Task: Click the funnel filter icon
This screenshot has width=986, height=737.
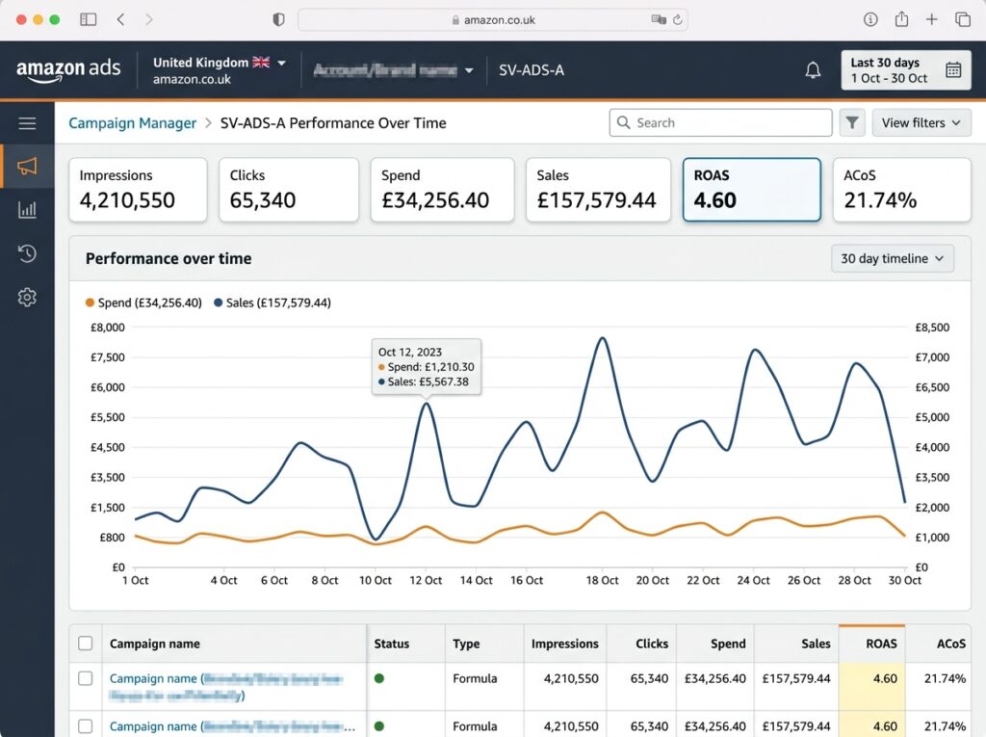Action: point(852,122)
